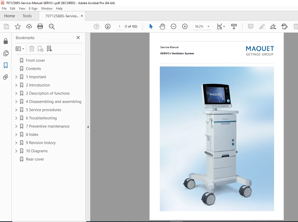
Task: Open bookmarks options dropdown
Action: 20,49
